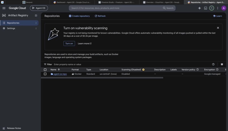Open the agent-os-repo repository link

(x=60, y=74)
